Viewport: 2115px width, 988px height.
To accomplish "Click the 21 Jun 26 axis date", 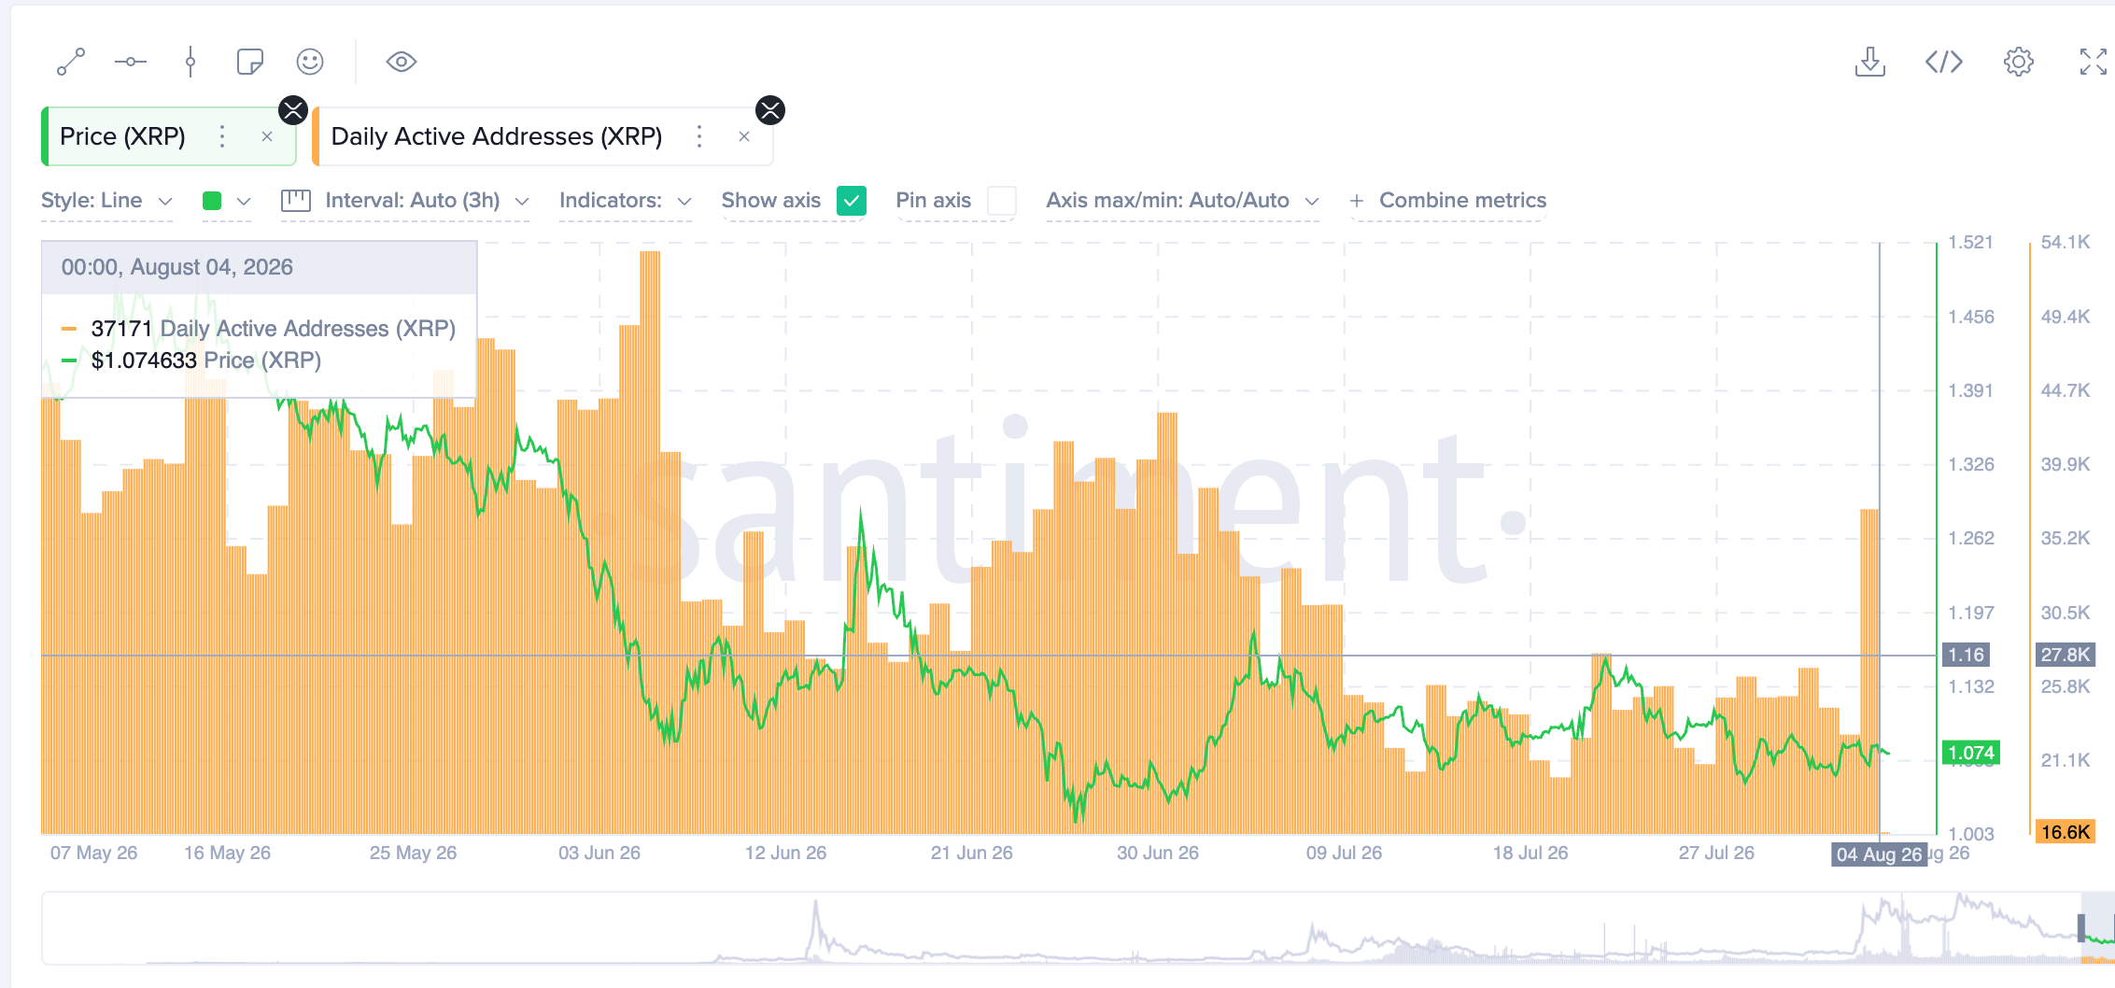I will 971,853.
